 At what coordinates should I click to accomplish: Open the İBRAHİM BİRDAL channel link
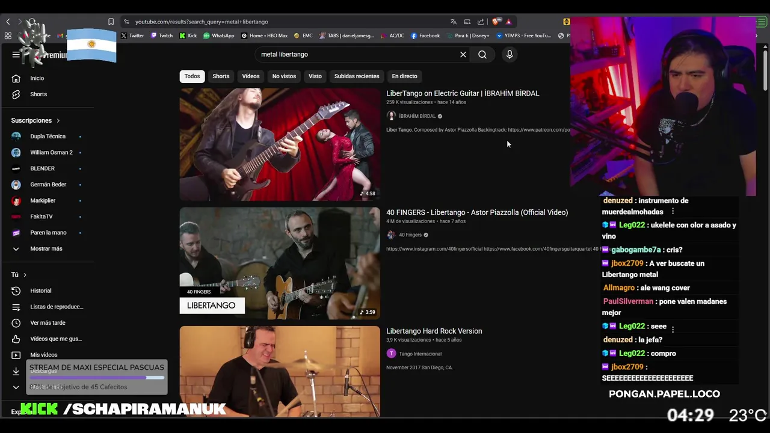(x=417, y=116)
